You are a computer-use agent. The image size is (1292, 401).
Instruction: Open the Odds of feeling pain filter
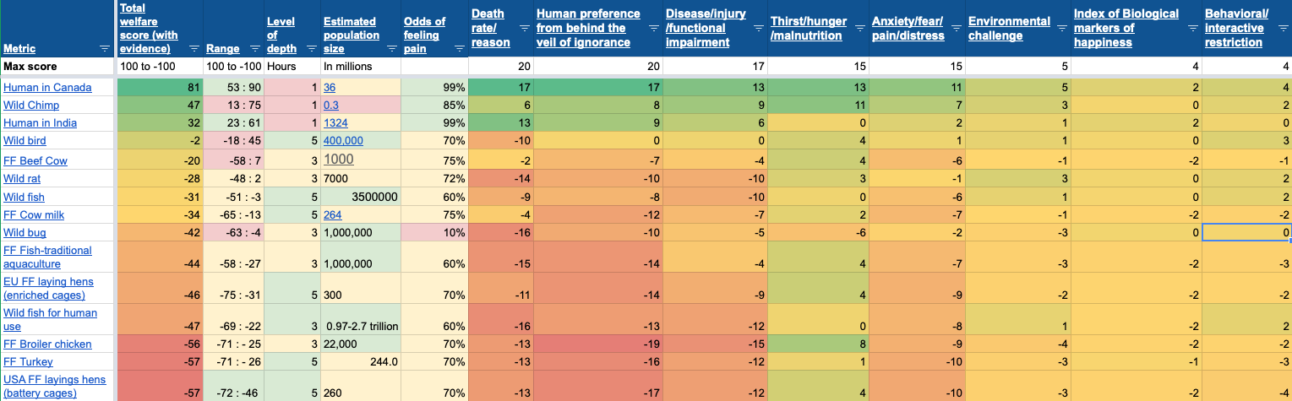457,49
